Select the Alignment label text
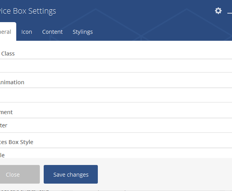Image resolution: width=232 pixels, height=191 pixels. [x=7, y=112]
